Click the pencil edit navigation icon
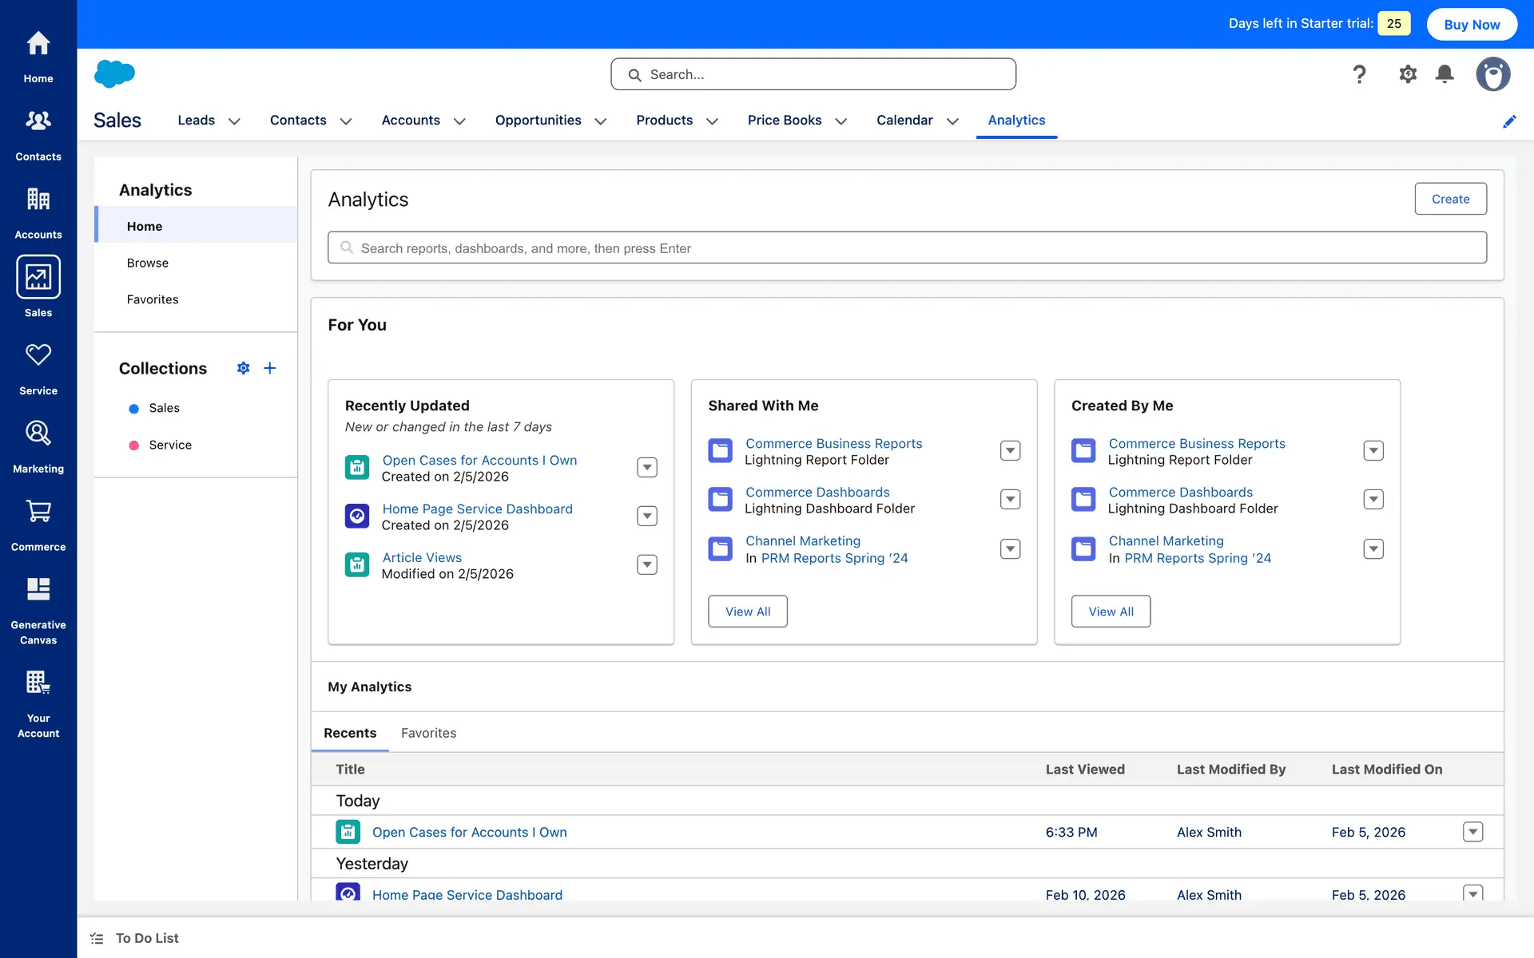This screenshot has height=958, width=1534. point(1509,121)
